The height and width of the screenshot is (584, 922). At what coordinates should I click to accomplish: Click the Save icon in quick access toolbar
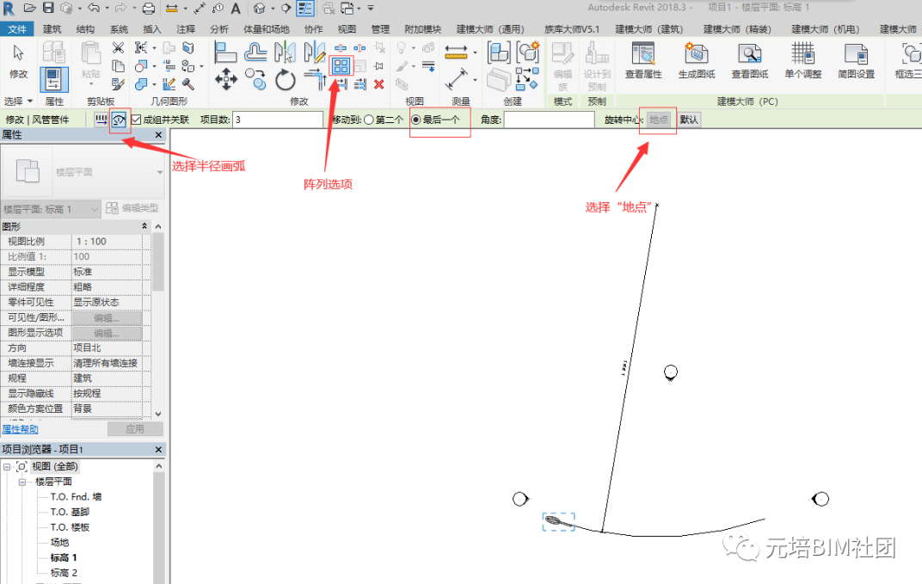click(48, 8)
